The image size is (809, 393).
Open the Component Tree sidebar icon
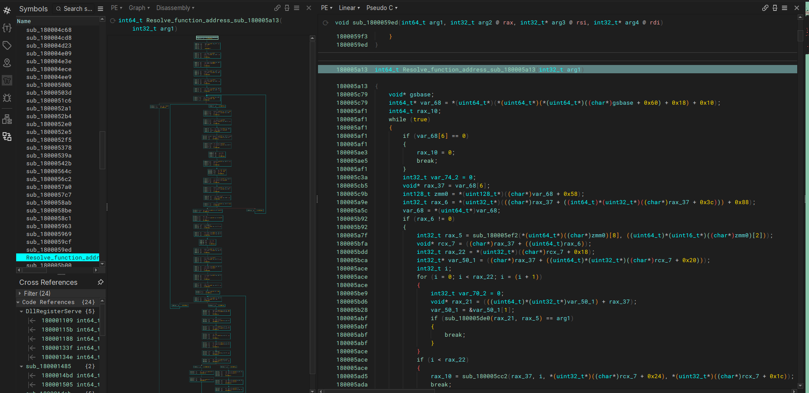pyautogui.click(x=7, y=119)
